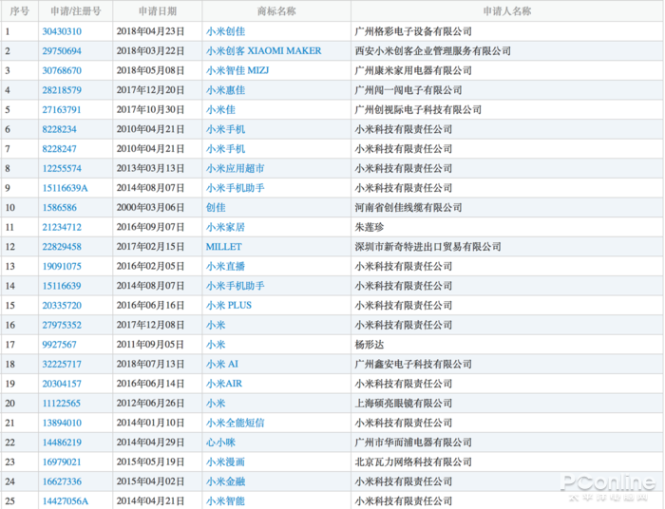Select applicant 广州鑫安电子科技有限公司
This screenshot has height=509, width=665.
(x=413, y=364)
